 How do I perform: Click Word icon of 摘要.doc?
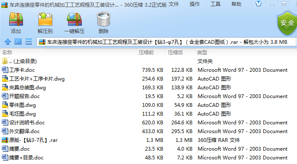coord(5,149)
